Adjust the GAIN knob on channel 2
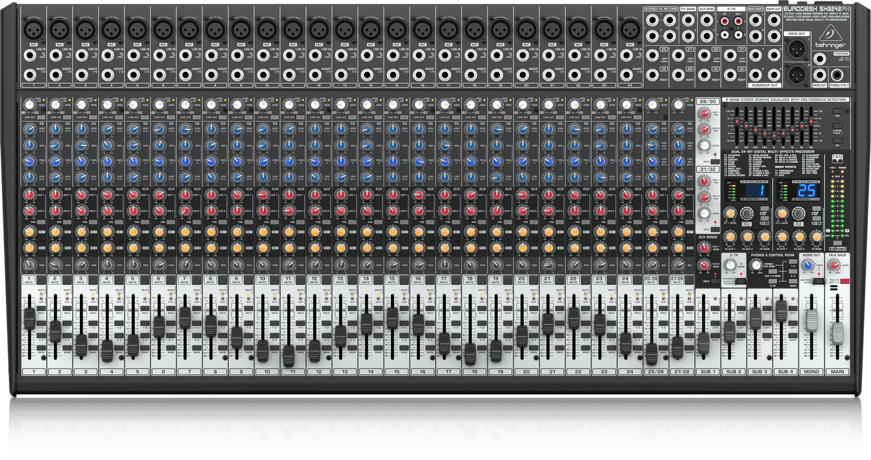 pos(55,104)
